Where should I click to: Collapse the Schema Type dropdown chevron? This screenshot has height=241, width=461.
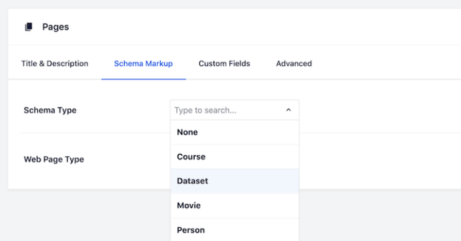click(289, 110)
